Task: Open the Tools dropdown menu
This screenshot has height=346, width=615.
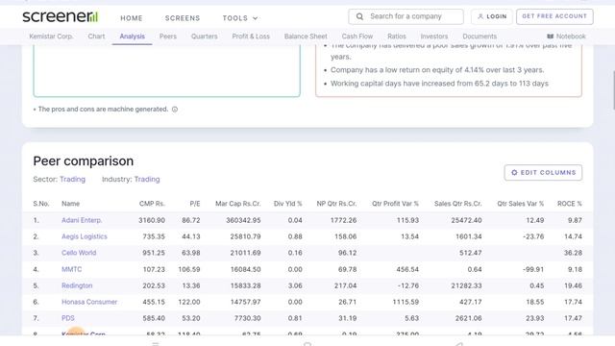Action: (240, 18)
